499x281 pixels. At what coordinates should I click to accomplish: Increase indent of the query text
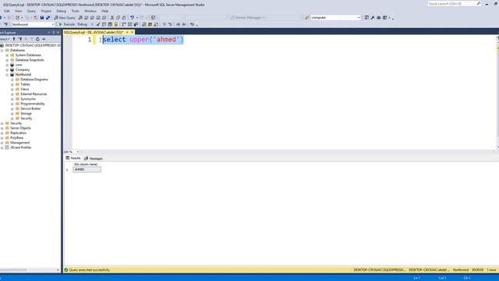coord(184,24)
